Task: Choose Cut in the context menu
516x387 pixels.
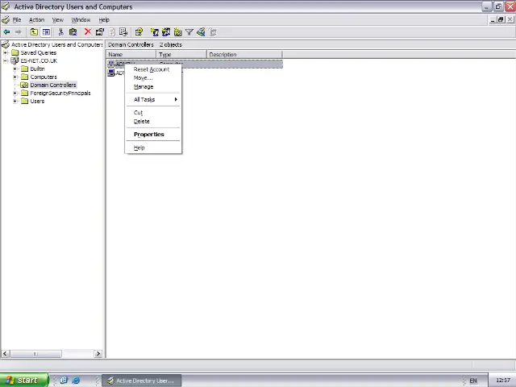Action: point(153,113)
